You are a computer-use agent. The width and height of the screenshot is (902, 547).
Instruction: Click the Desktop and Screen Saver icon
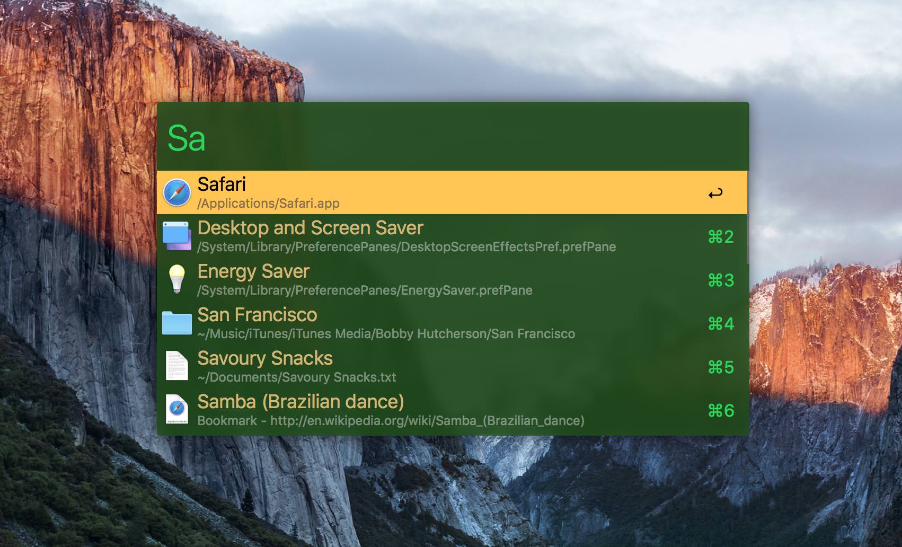coord(176,236)
